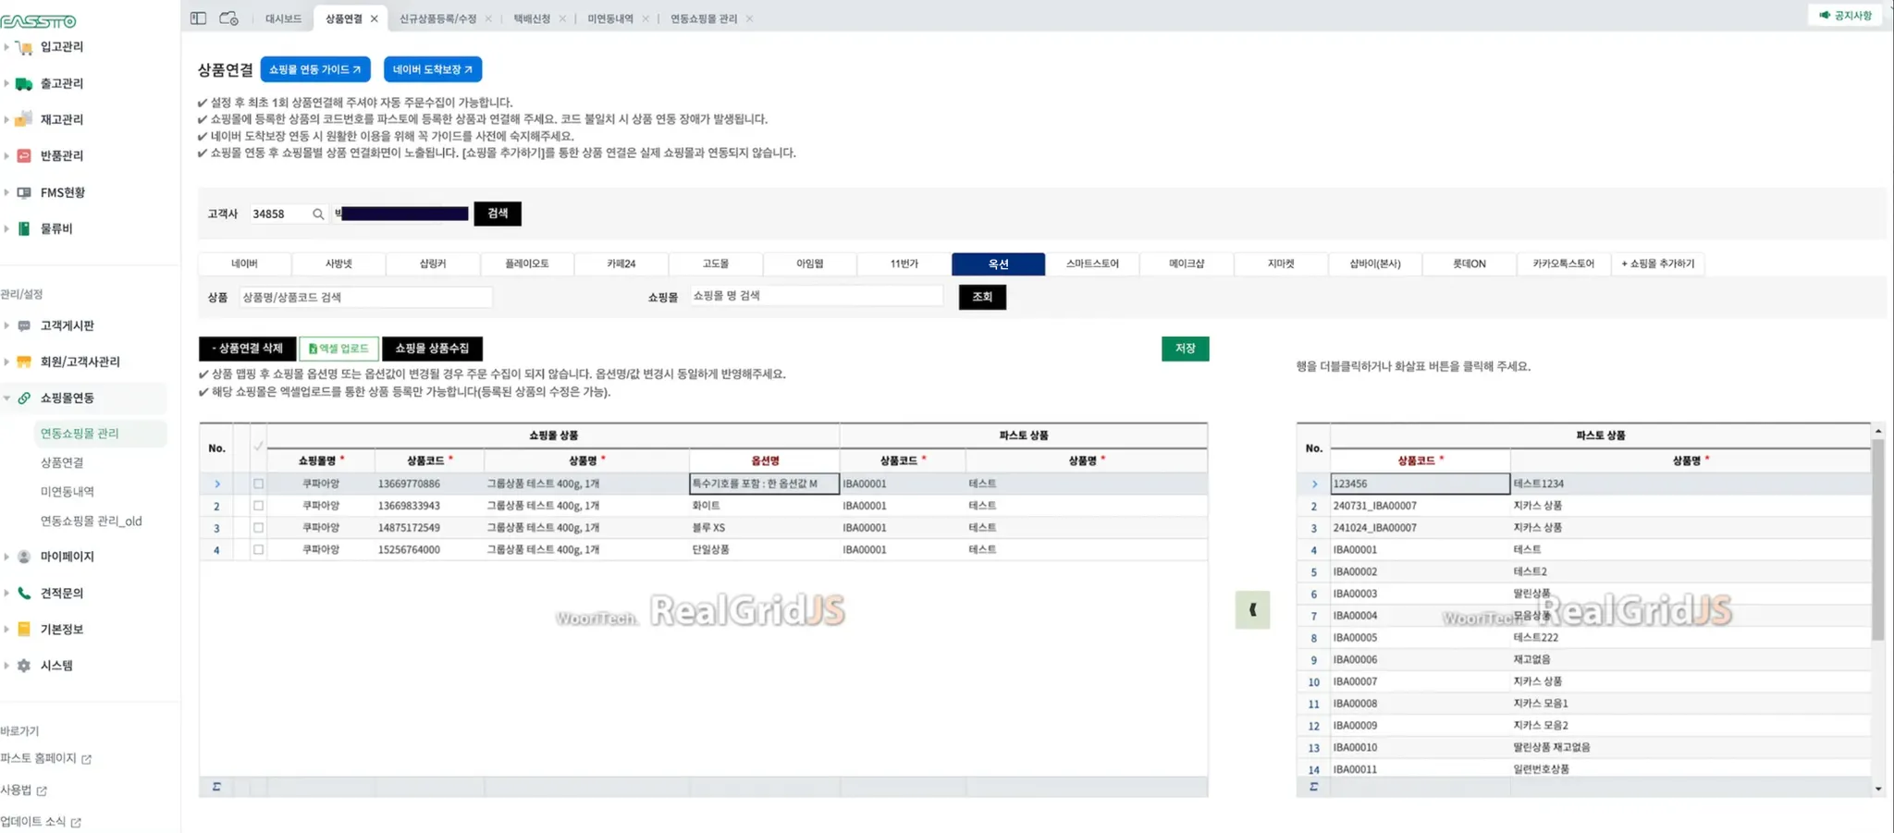Click the left arrow move button between grids

pos(1252,610)
